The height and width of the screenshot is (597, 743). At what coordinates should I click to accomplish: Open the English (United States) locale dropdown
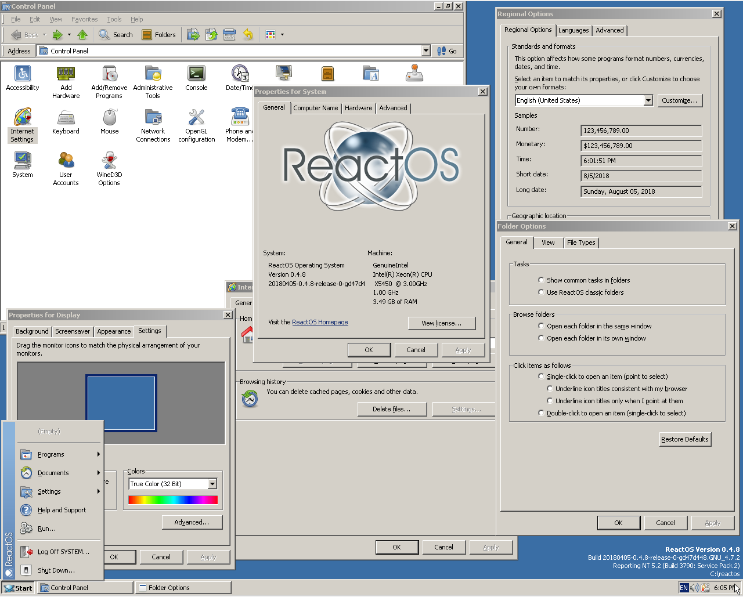(648, 100)
